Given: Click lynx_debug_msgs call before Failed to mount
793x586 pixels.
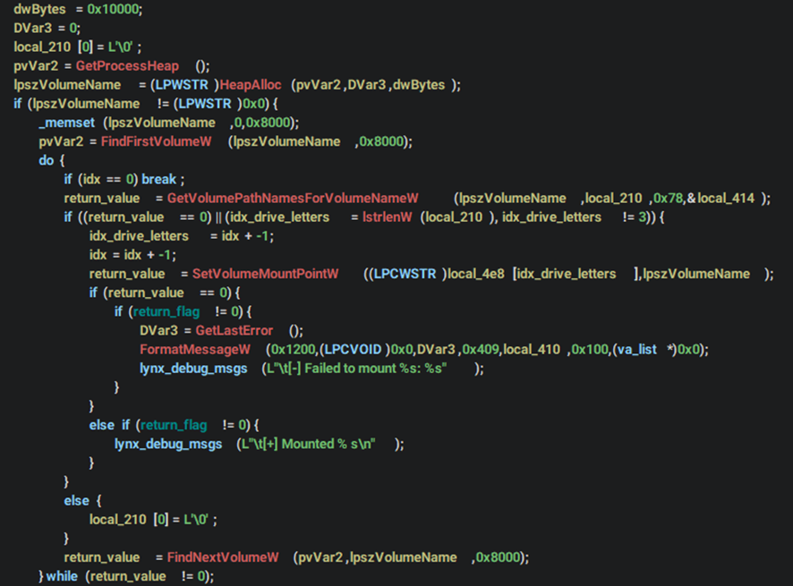Looking at the screenshot, I should click(x=193, y=368).
